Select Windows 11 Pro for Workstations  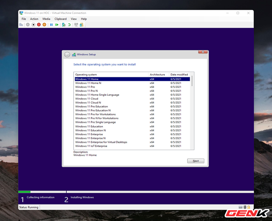click(132, 114)
